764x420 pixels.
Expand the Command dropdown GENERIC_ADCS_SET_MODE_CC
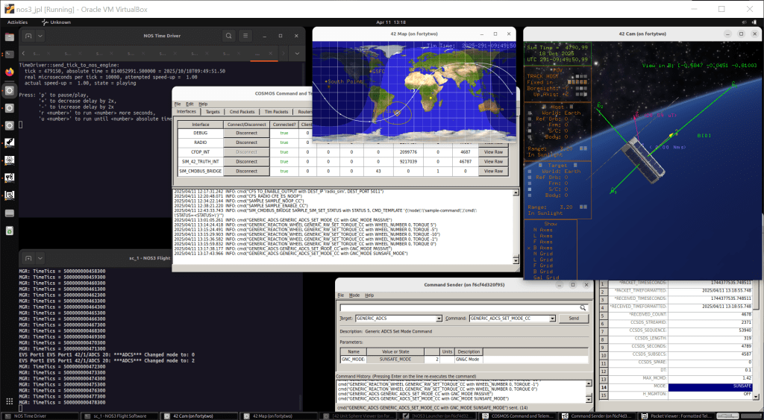pyautogui.click(x=554, y=319)
